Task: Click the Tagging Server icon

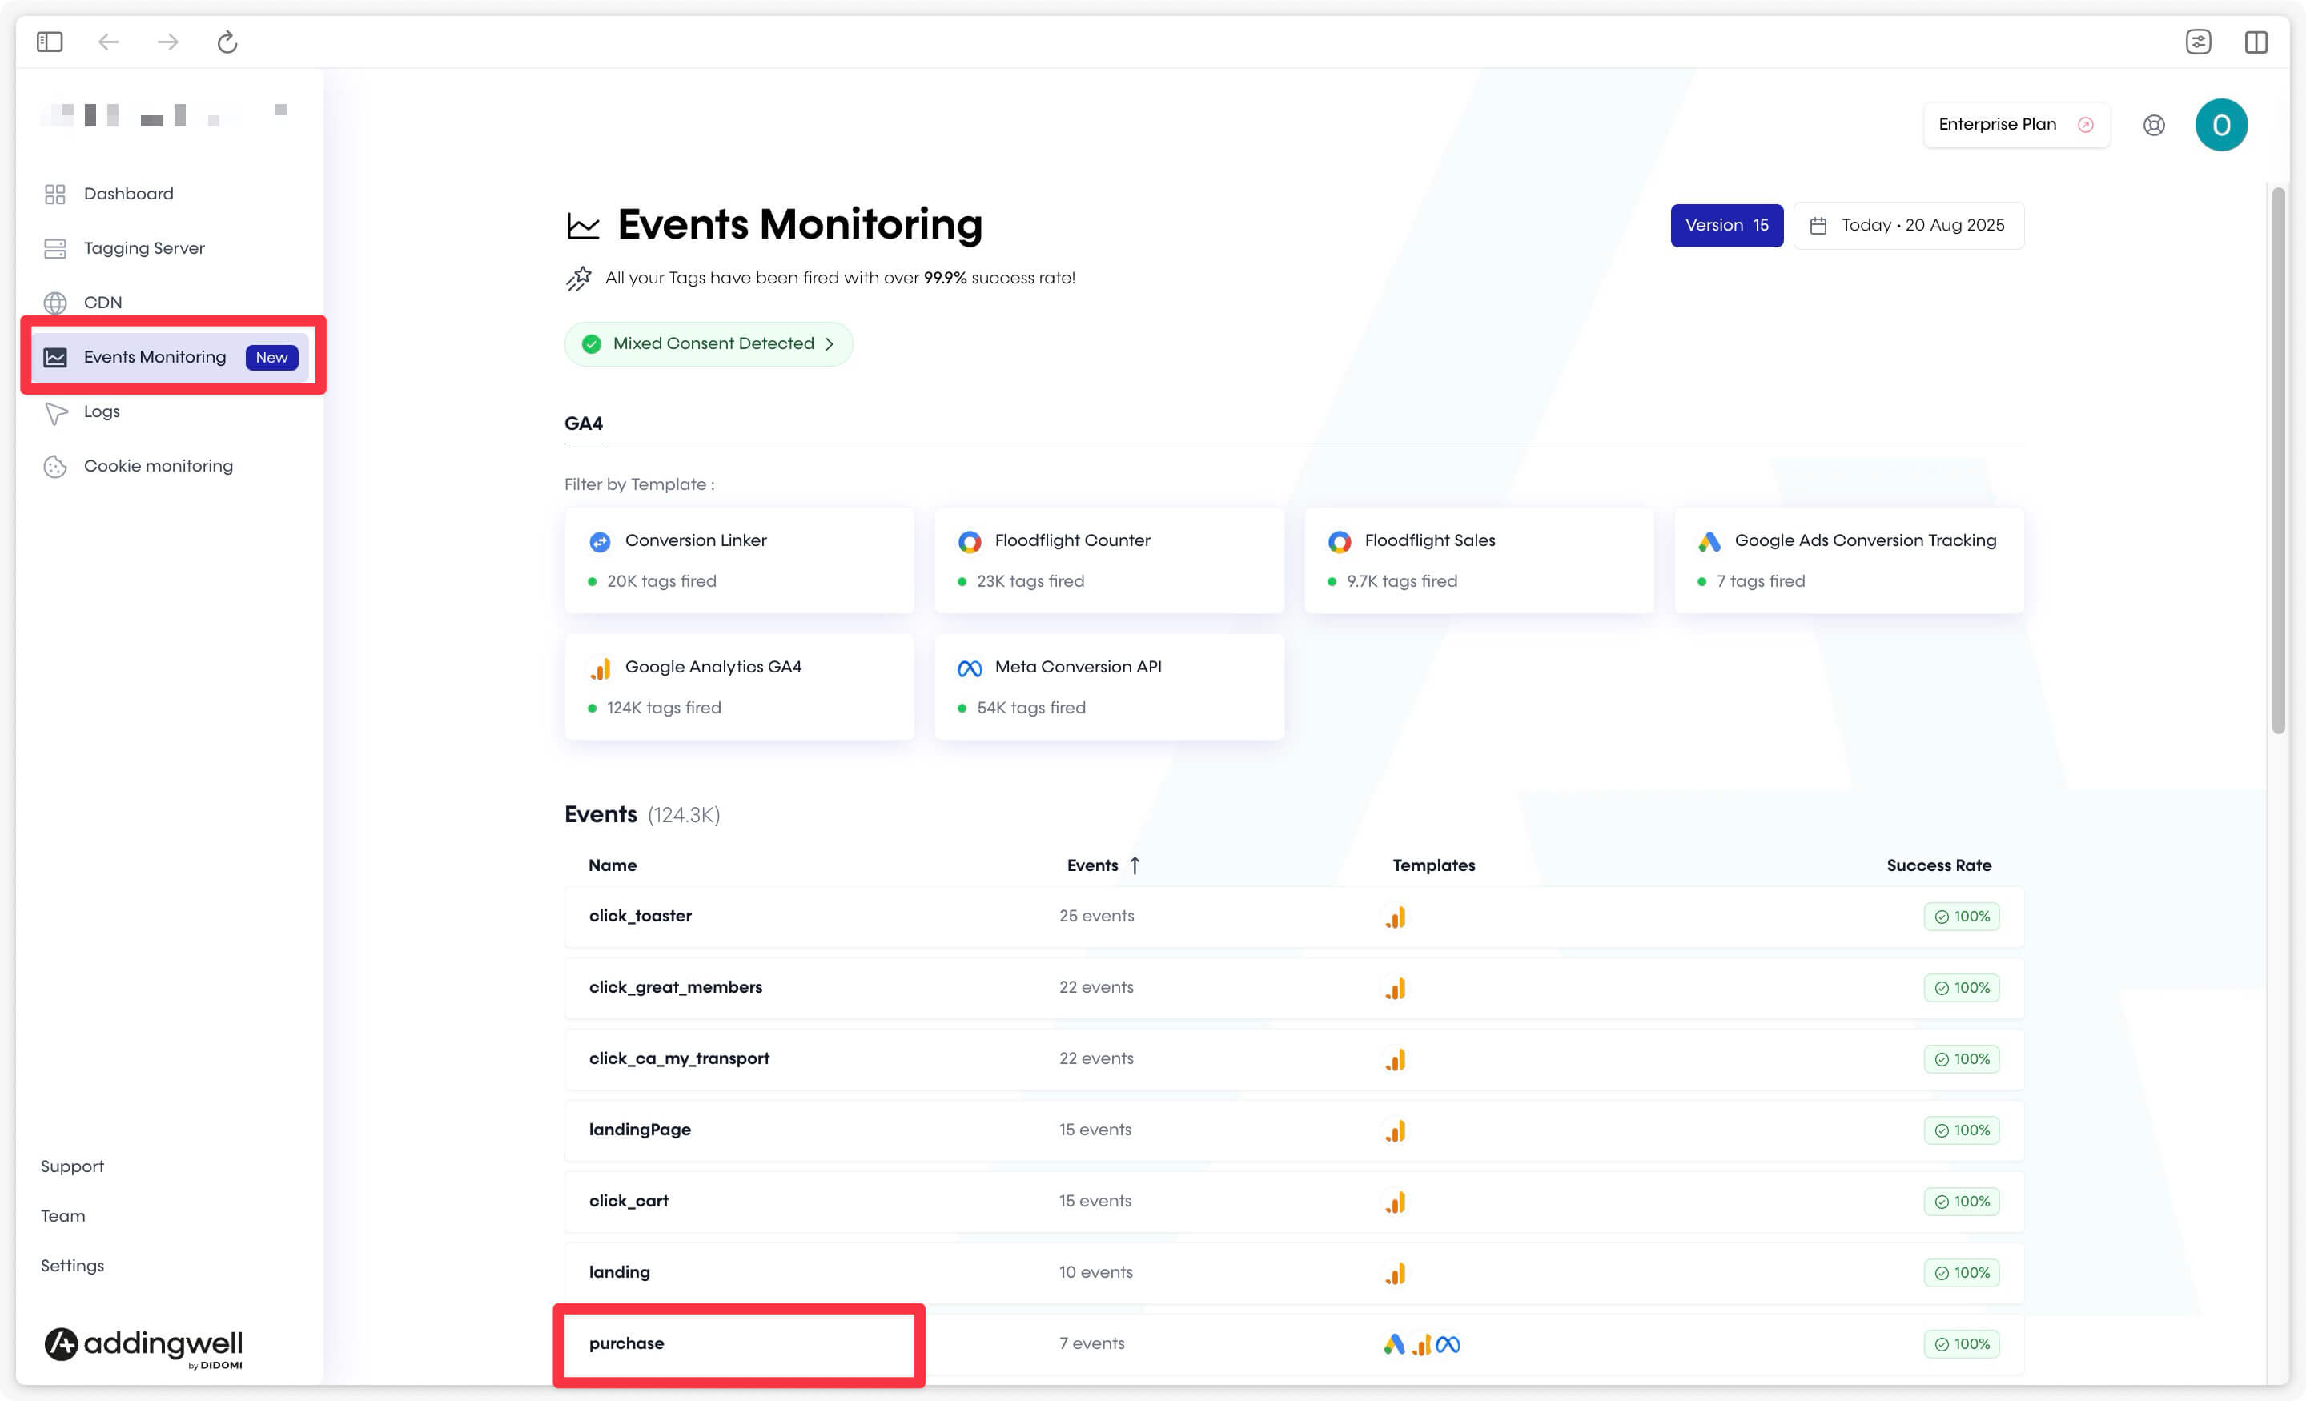Action: [55, 248]
